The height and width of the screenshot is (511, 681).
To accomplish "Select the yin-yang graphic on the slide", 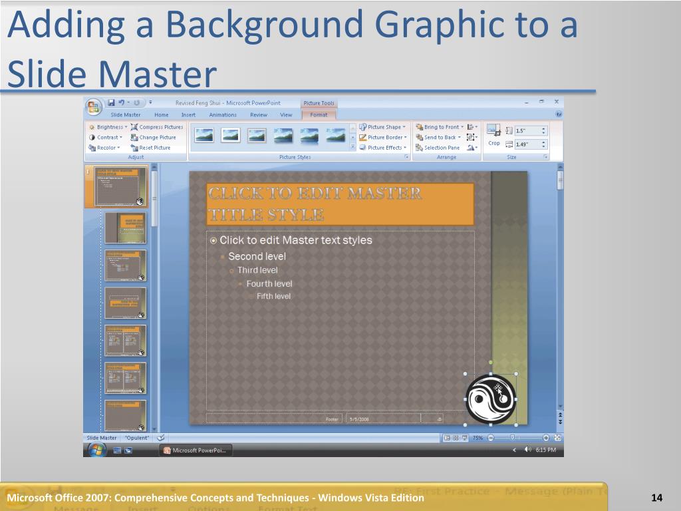I will pyautogui.click(x=491, y=399).
